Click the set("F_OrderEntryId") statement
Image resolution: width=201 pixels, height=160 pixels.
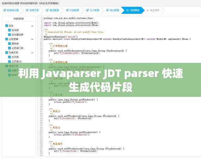tap(77, 53)
